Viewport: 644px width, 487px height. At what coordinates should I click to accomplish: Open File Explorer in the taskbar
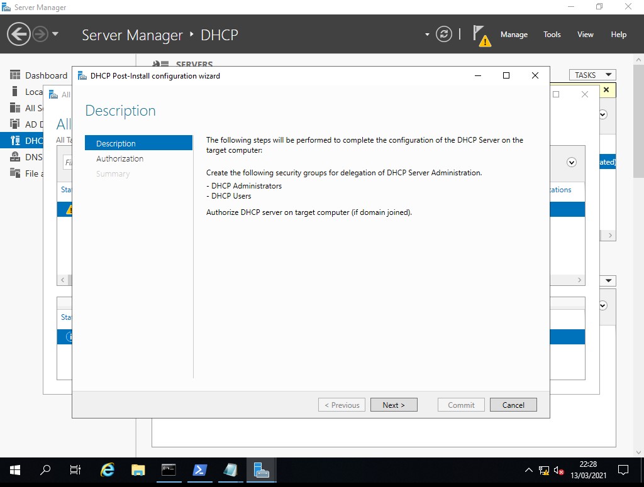tap(138, 470)
